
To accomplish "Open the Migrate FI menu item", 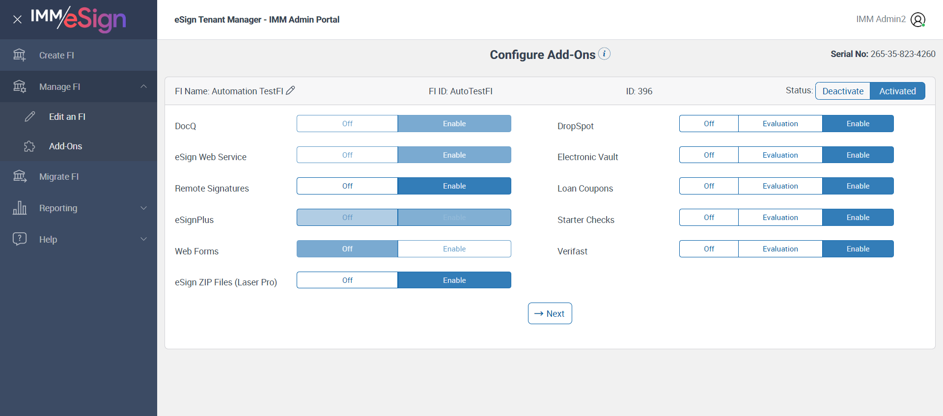I will [x=59, y=177].
